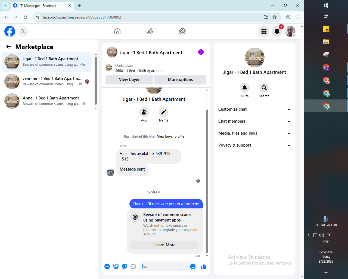Image resolution: width=348 pixels, height=279 pixels.
Task: Click the Facebook logo icon
Action: click(10, 31)
